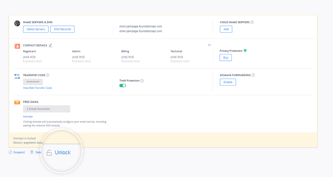Click the masked transfer code field
Image resolution: width=333 pixels, height=177 pixels.
pos(33,82)
